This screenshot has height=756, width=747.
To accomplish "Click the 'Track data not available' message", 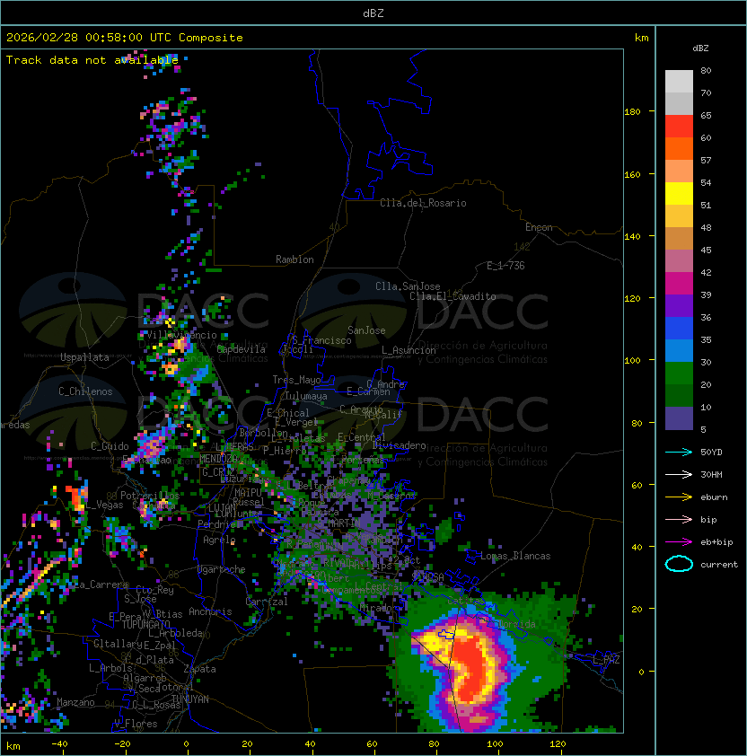I will tap(92, 60).
